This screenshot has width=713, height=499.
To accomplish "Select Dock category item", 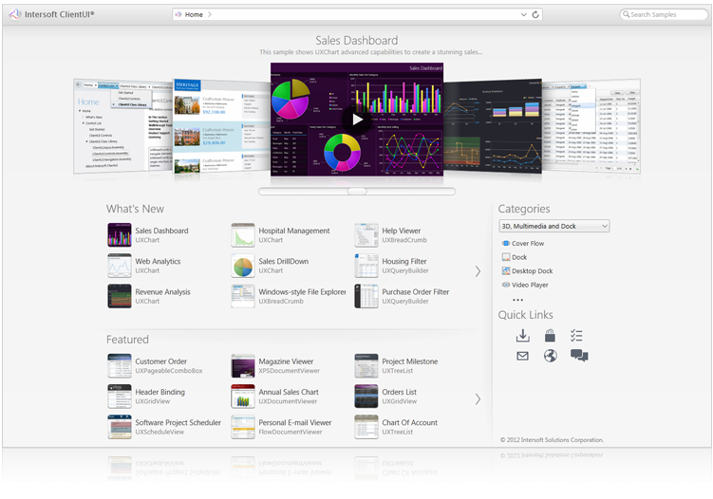I will pos(515,257).
